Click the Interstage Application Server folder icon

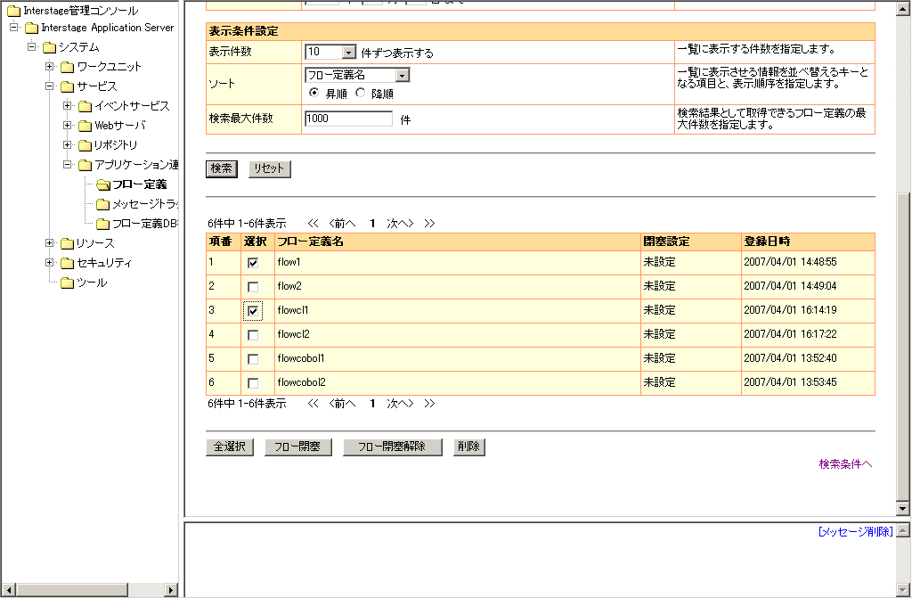(x=31, y=28)
